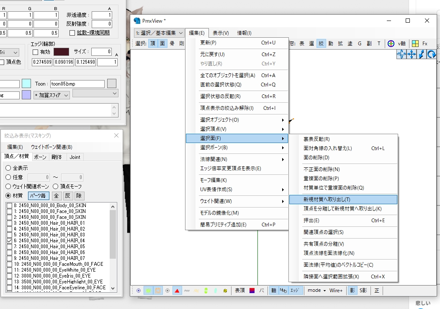440x309 pixels.
Task: Open the mode dropdown in bottom toolbar
Action: pos(316,291)
